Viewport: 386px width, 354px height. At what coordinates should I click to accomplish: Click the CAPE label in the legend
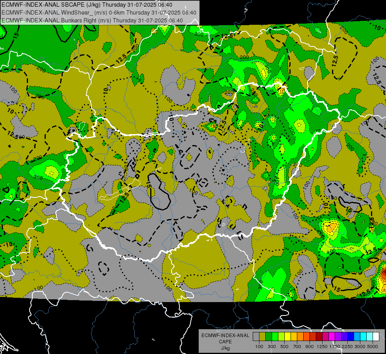tap(225, 342)
